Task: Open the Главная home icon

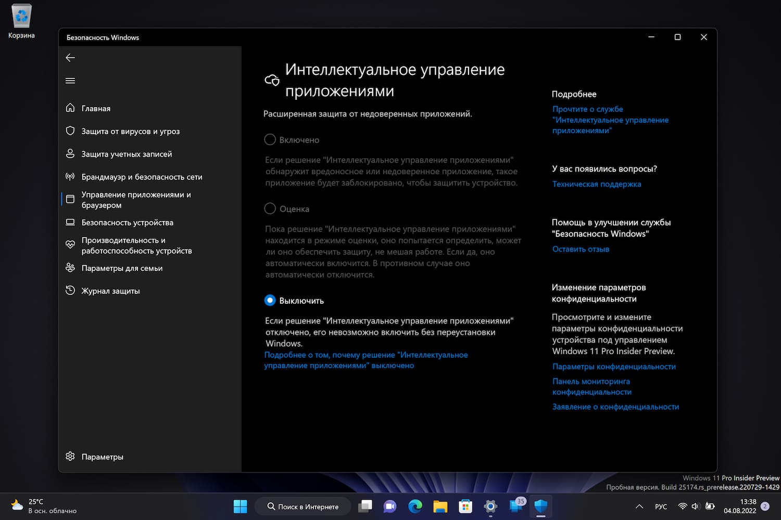Action: click(70, 108)
